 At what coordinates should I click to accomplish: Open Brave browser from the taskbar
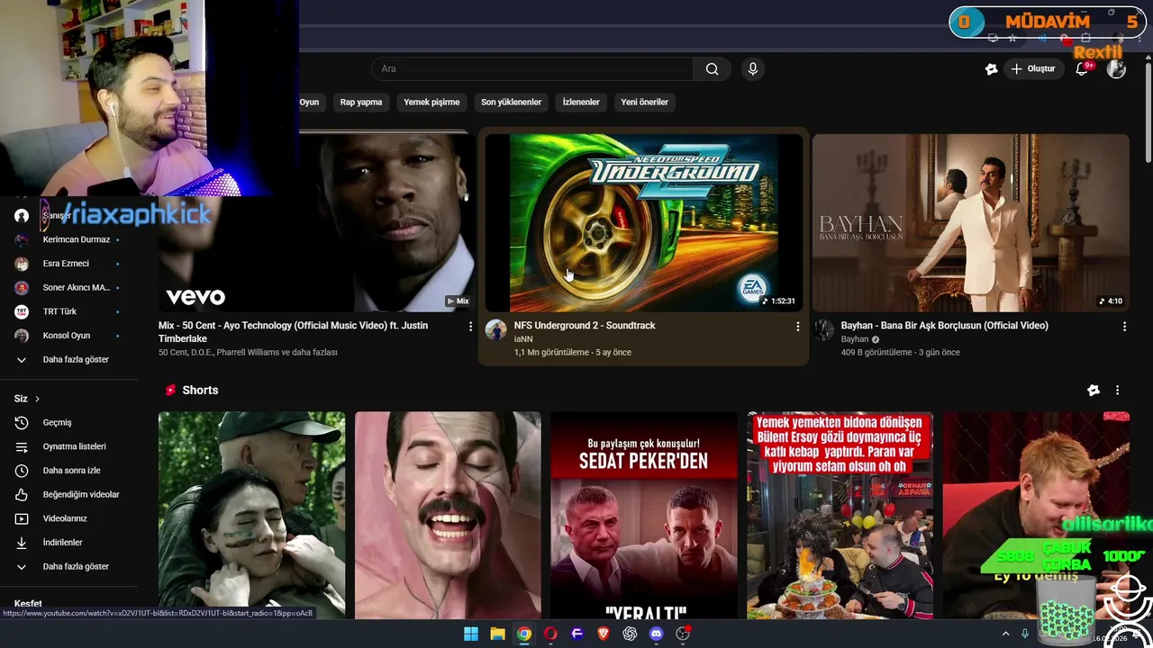604,634
